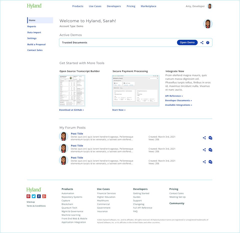Open Quantum Tech footer link
Screen dimensions: 240x233
click(69, 208)
